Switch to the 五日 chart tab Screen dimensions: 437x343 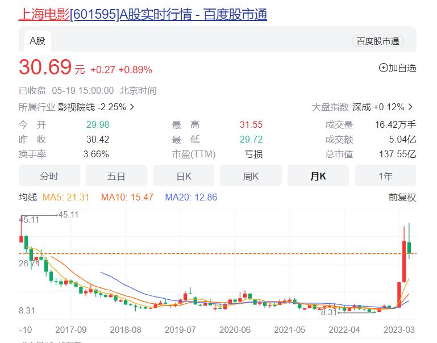tap(116, 175)
